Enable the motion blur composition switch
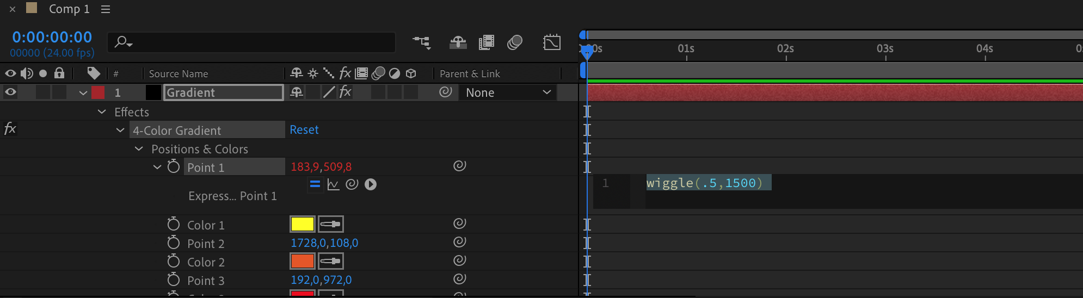This screenshot has width=1083, height=298. point(514,42)
